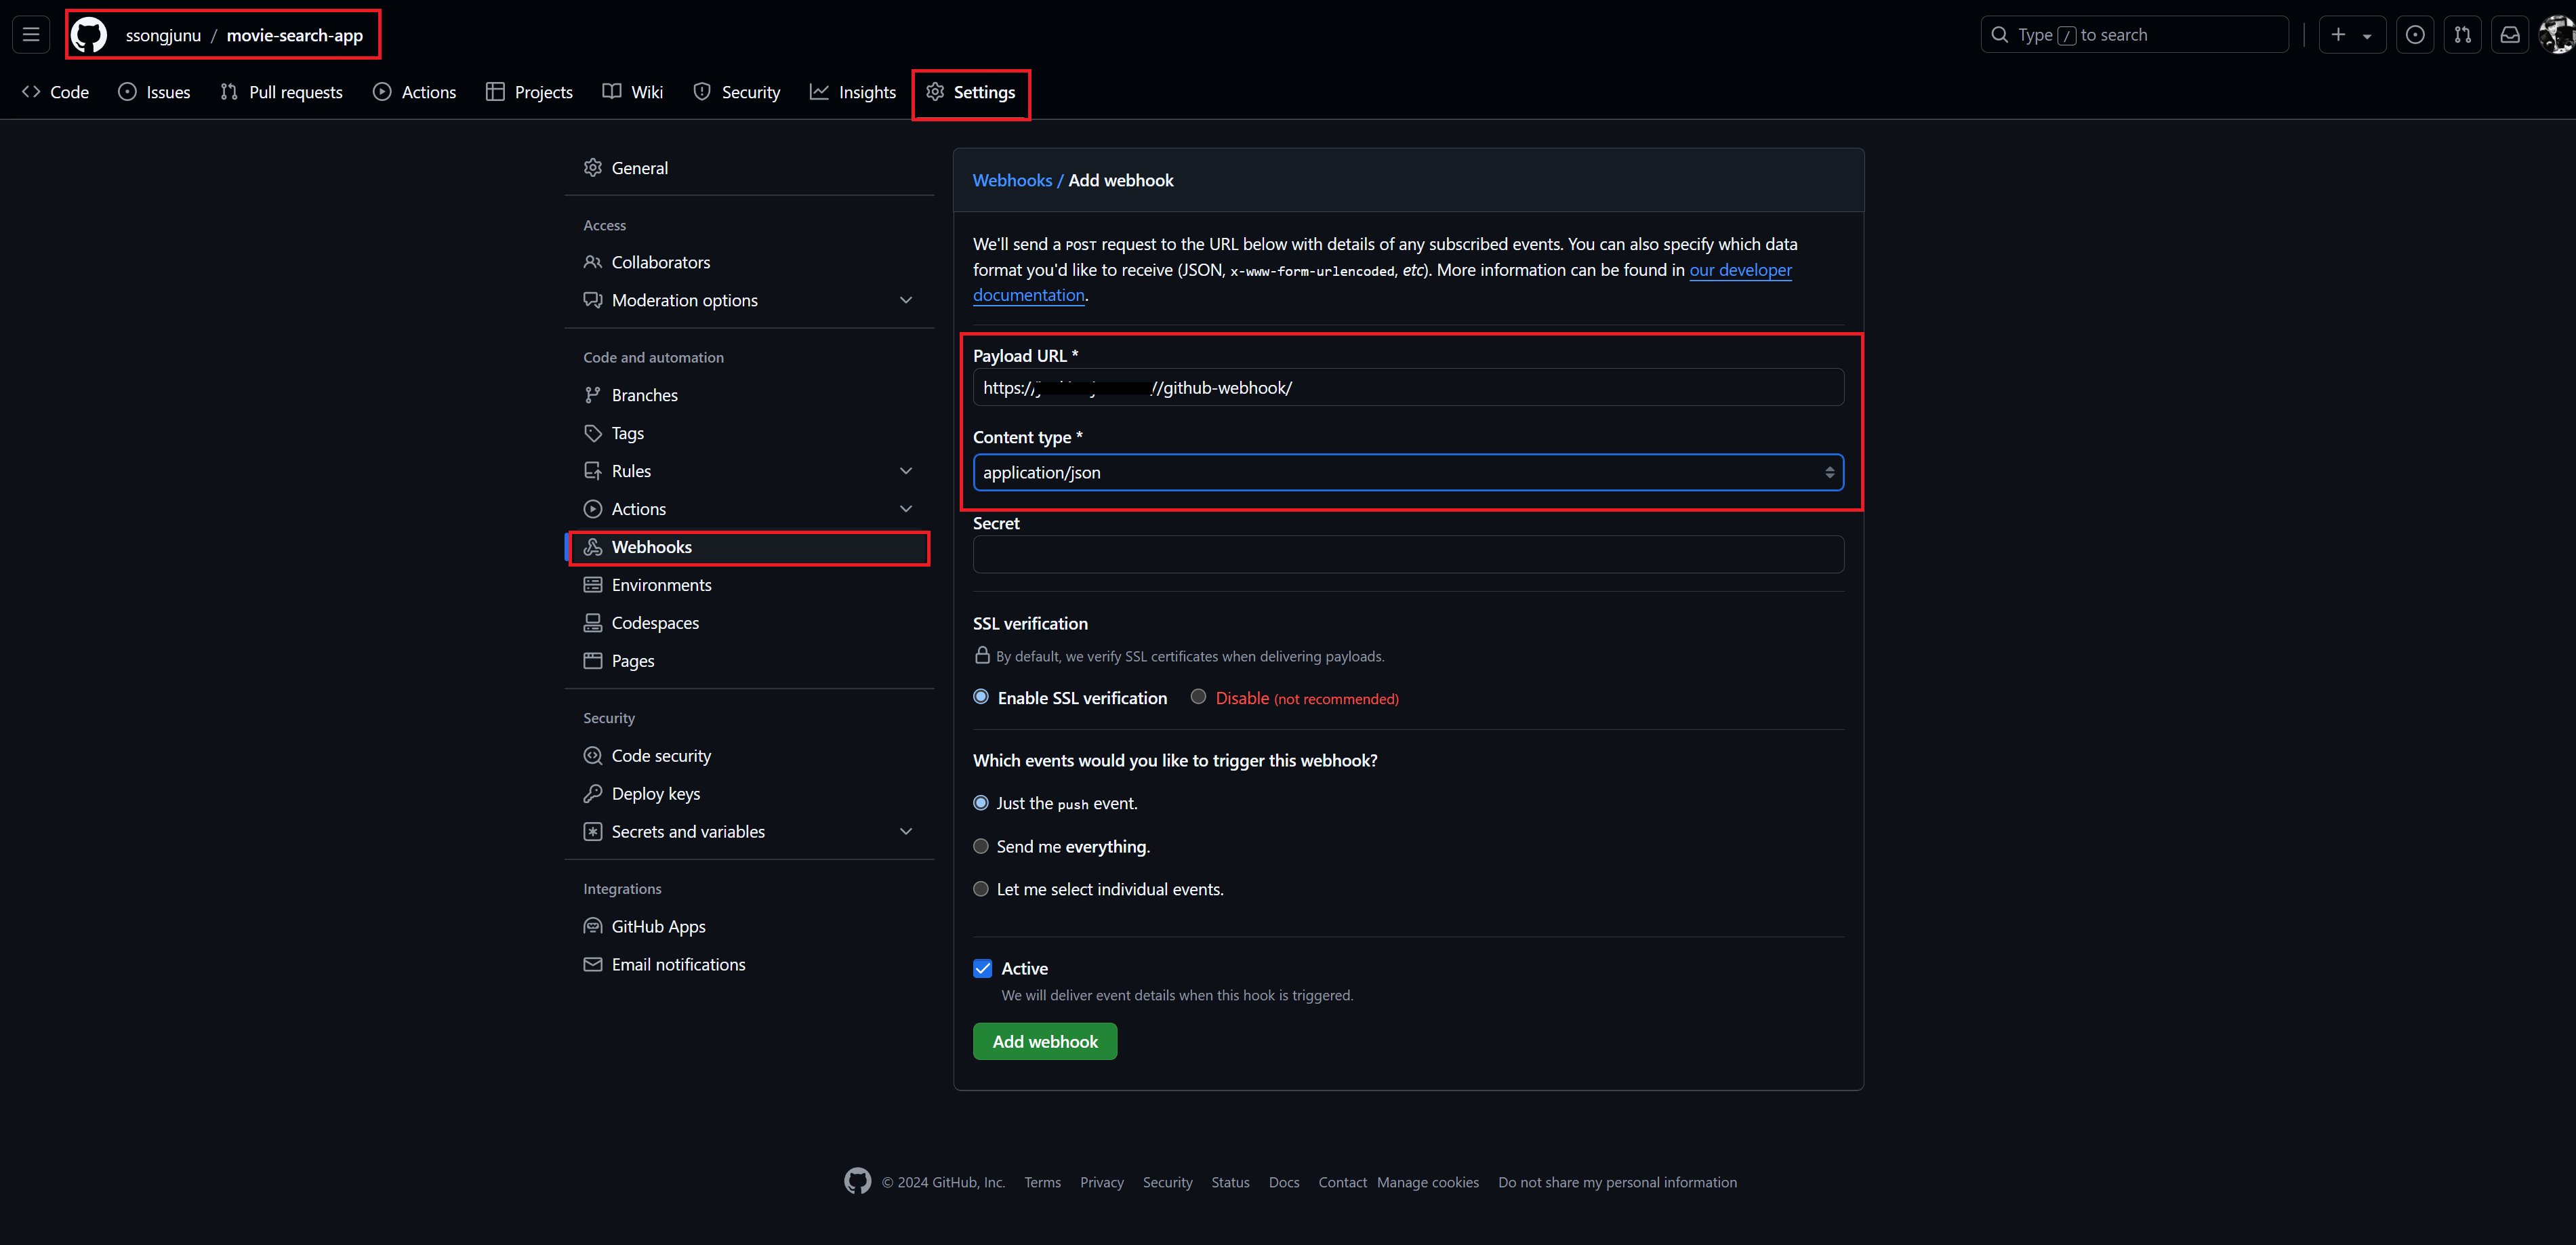Open Deploy keys in sidebar
Image resolution: width=2576 pixels, height=1245 pixels.
point(655,793)
